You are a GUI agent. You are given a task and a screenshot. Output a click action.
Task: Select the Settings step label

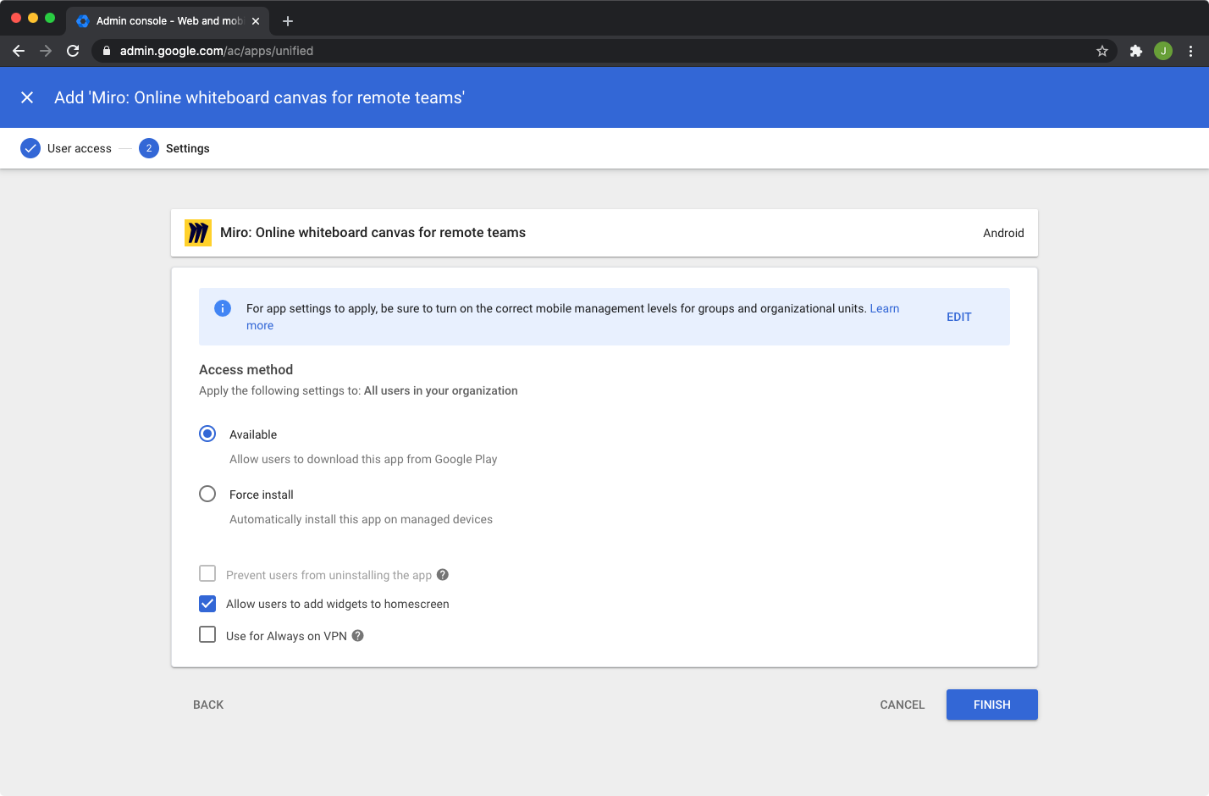coord(188,148)
